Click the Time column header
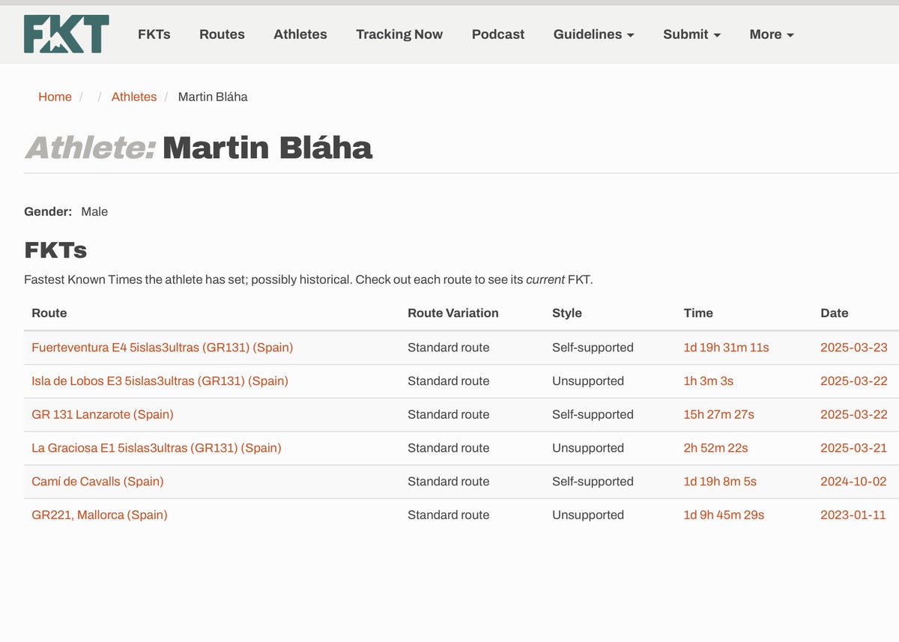The width and height of the screenshot is (899, 642). [698, 313]
